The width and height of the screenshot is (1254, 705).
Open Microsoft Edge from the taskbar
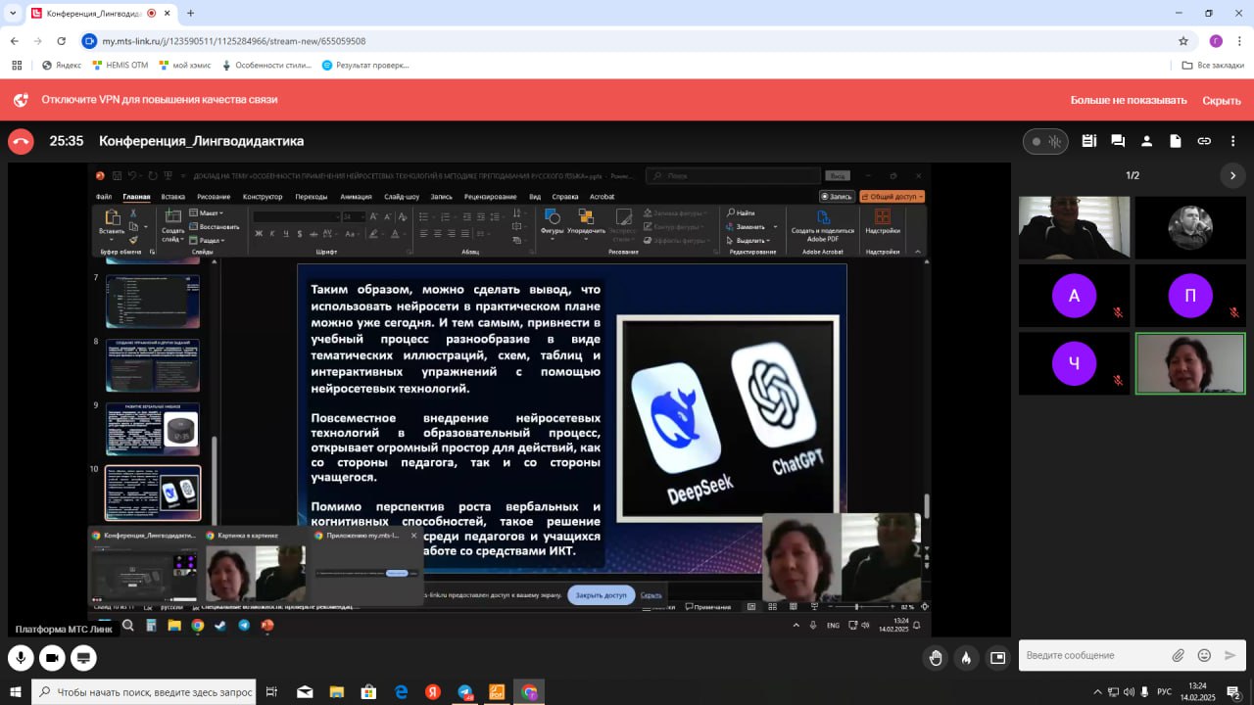coord(401,692)
